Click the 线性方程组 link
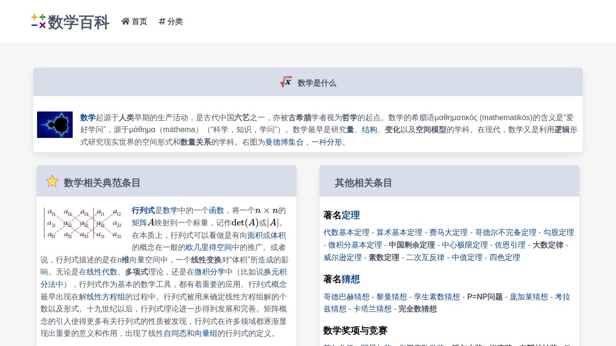This screenshot has width=616, height=346. tap(105, 297)
